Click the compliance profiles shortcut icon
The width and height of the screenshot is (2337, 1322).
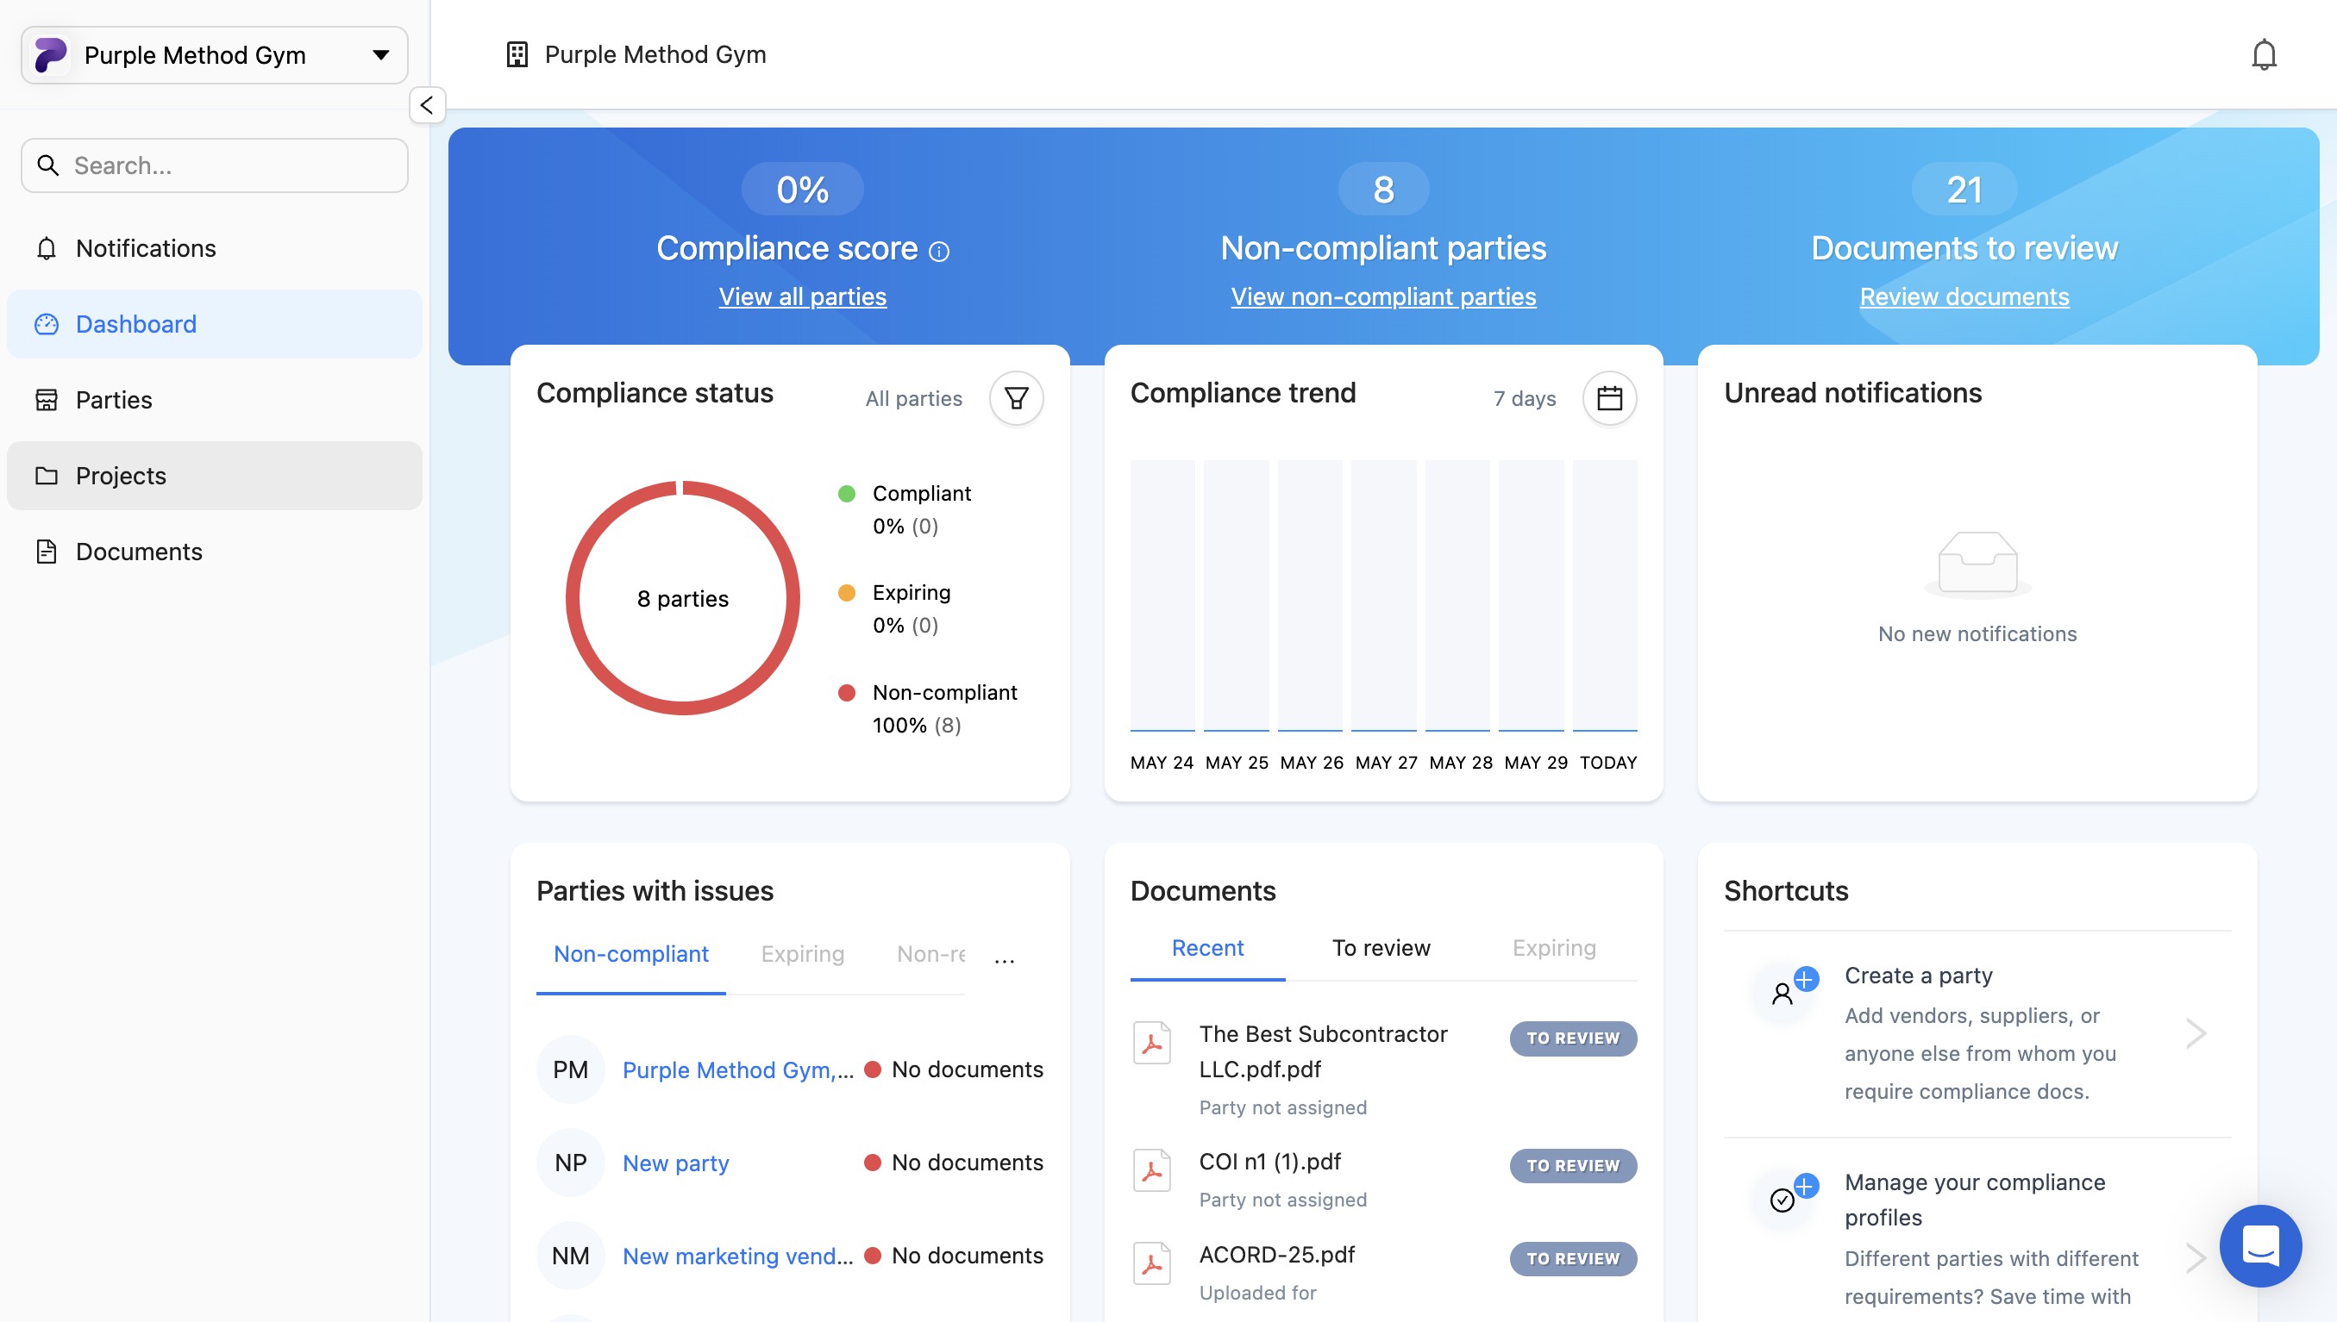[x=1785, y=1199]
